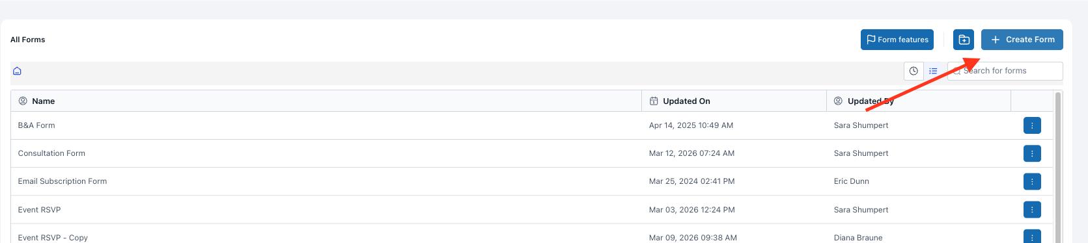Click the home breadcrumb icon
The image size is (1088, 243).
click(17, 71)
